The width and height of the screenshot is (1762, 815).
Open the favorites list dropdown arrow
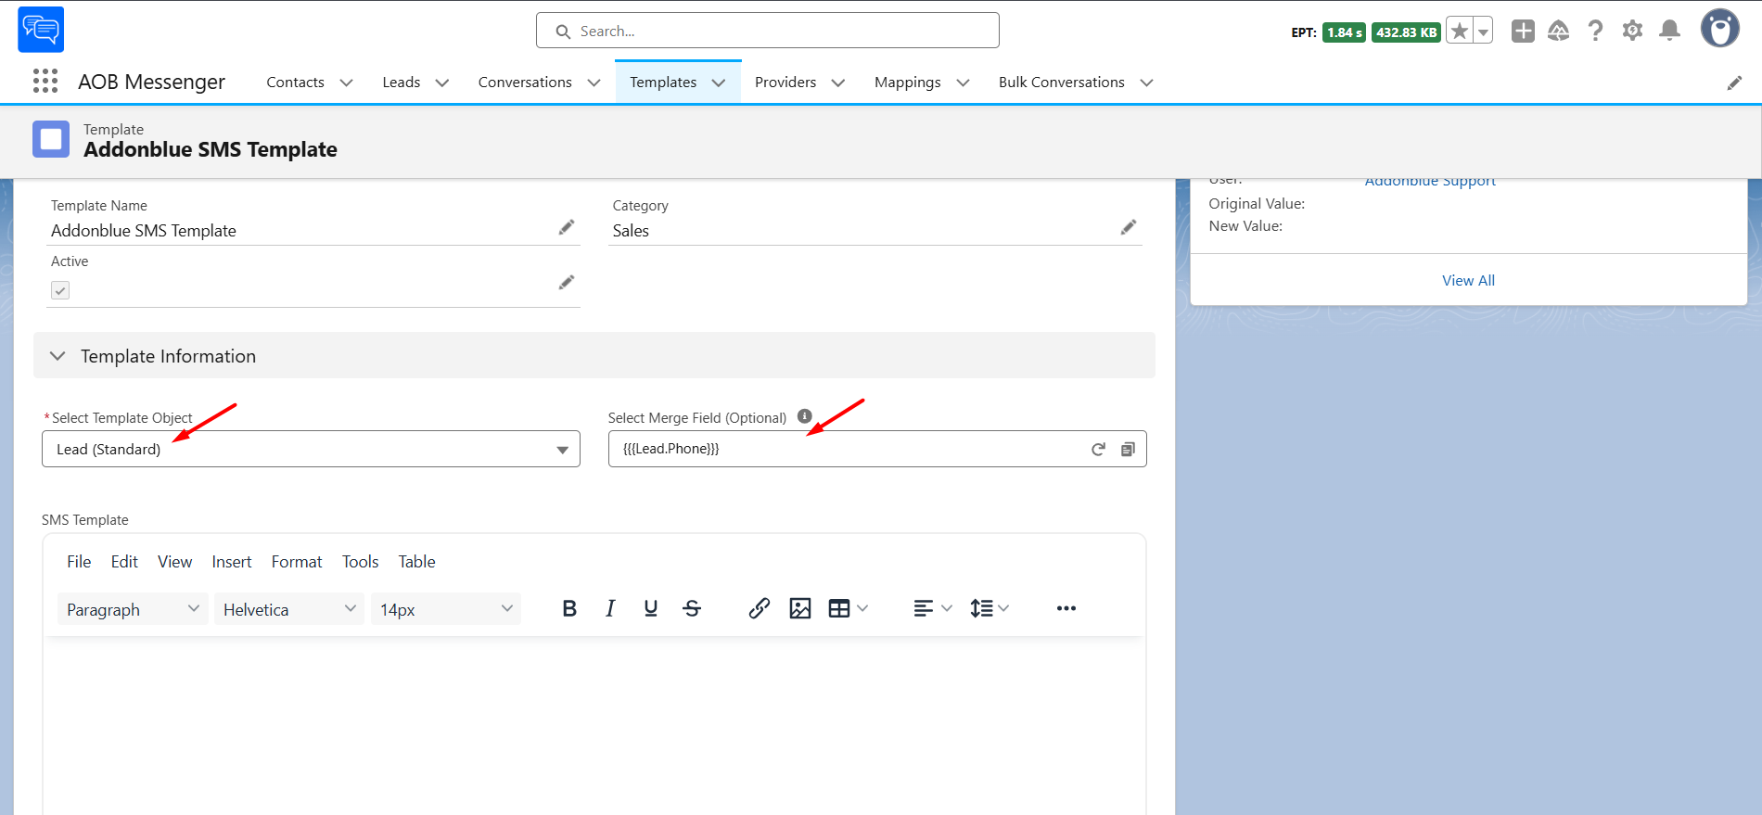[1483, 32]
